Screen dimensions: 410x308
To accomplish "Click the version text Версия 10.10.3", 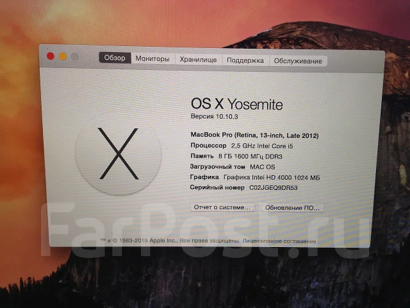I will tap(214, 117).
